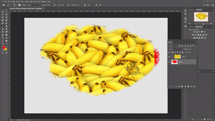Create a new group folder
Viewport: 215px width, 121px height.
point(188,86)
